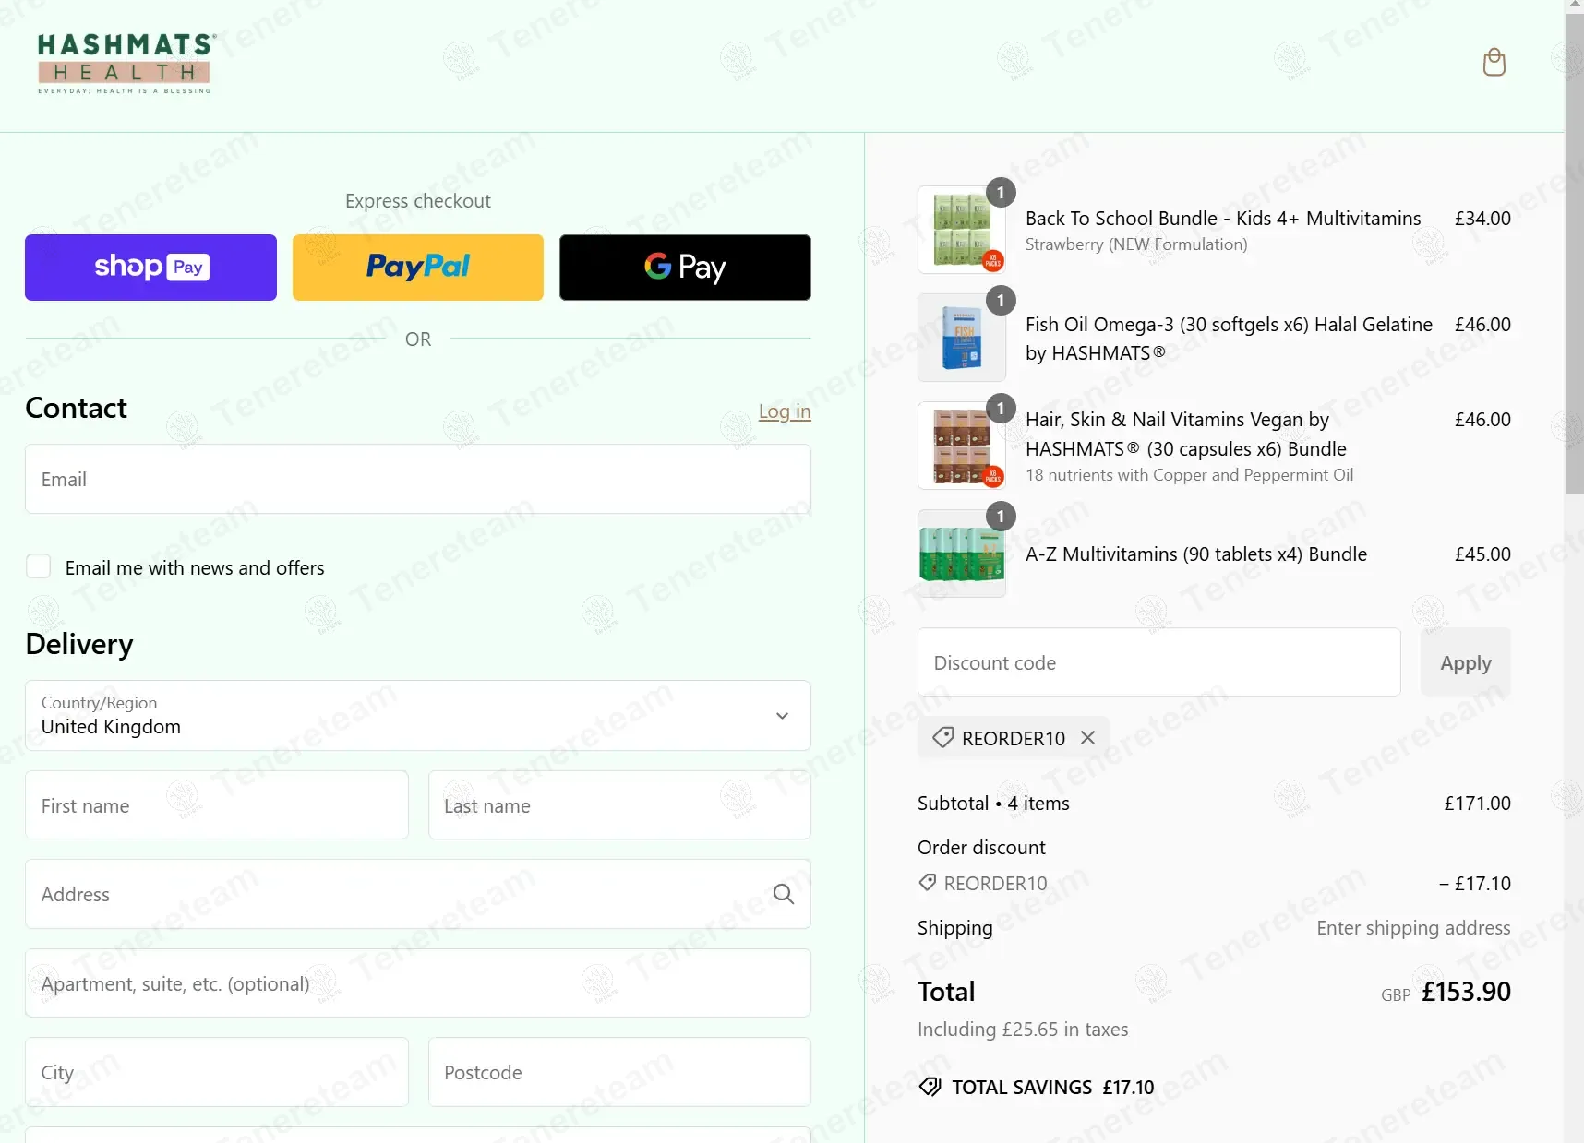Focus the Apartment, suite, etc. field
This screenshot has width=1584, height=1143.
coord(418,983)
